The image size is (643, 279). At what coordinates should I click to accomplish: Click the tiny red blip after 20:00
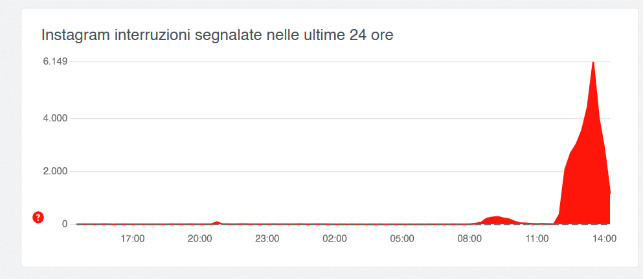click(x=217, y=223)
